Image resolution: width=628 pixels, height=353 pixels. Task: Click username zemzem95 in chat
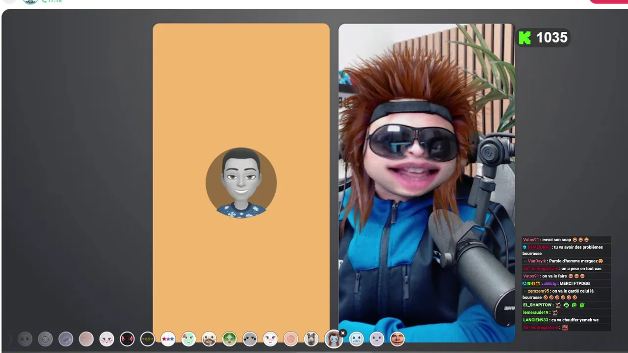pos(538,291)
